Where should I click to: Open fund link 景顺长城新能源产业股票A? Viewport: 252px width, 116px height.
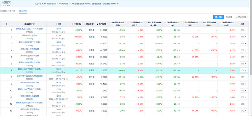[30, 62]
